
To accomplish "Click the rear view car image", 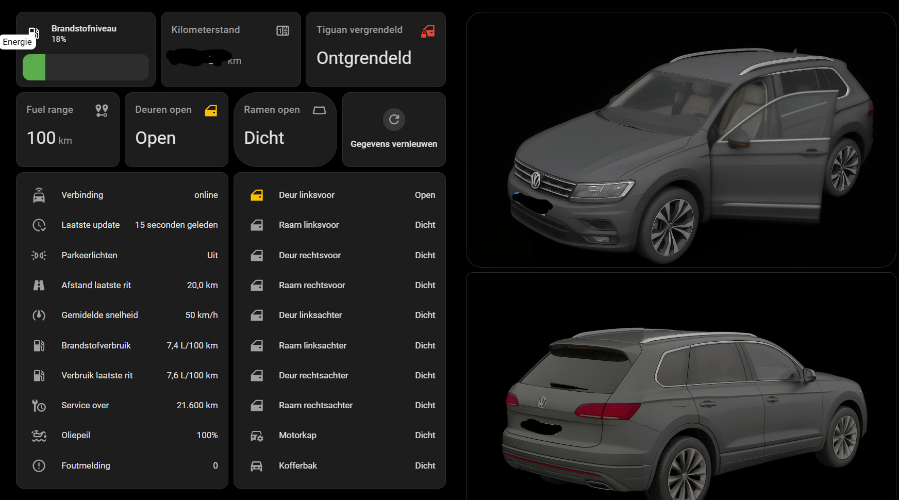I will tap(681, 386).
